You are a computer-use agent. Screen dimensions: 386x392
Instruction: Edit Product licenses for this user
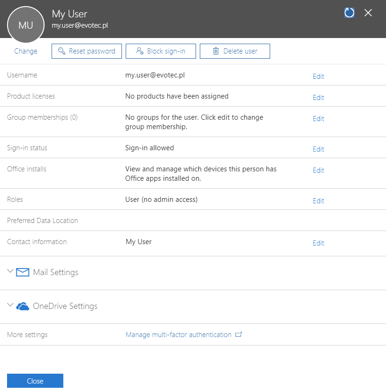pyautogui.click(x=318, y=97)
